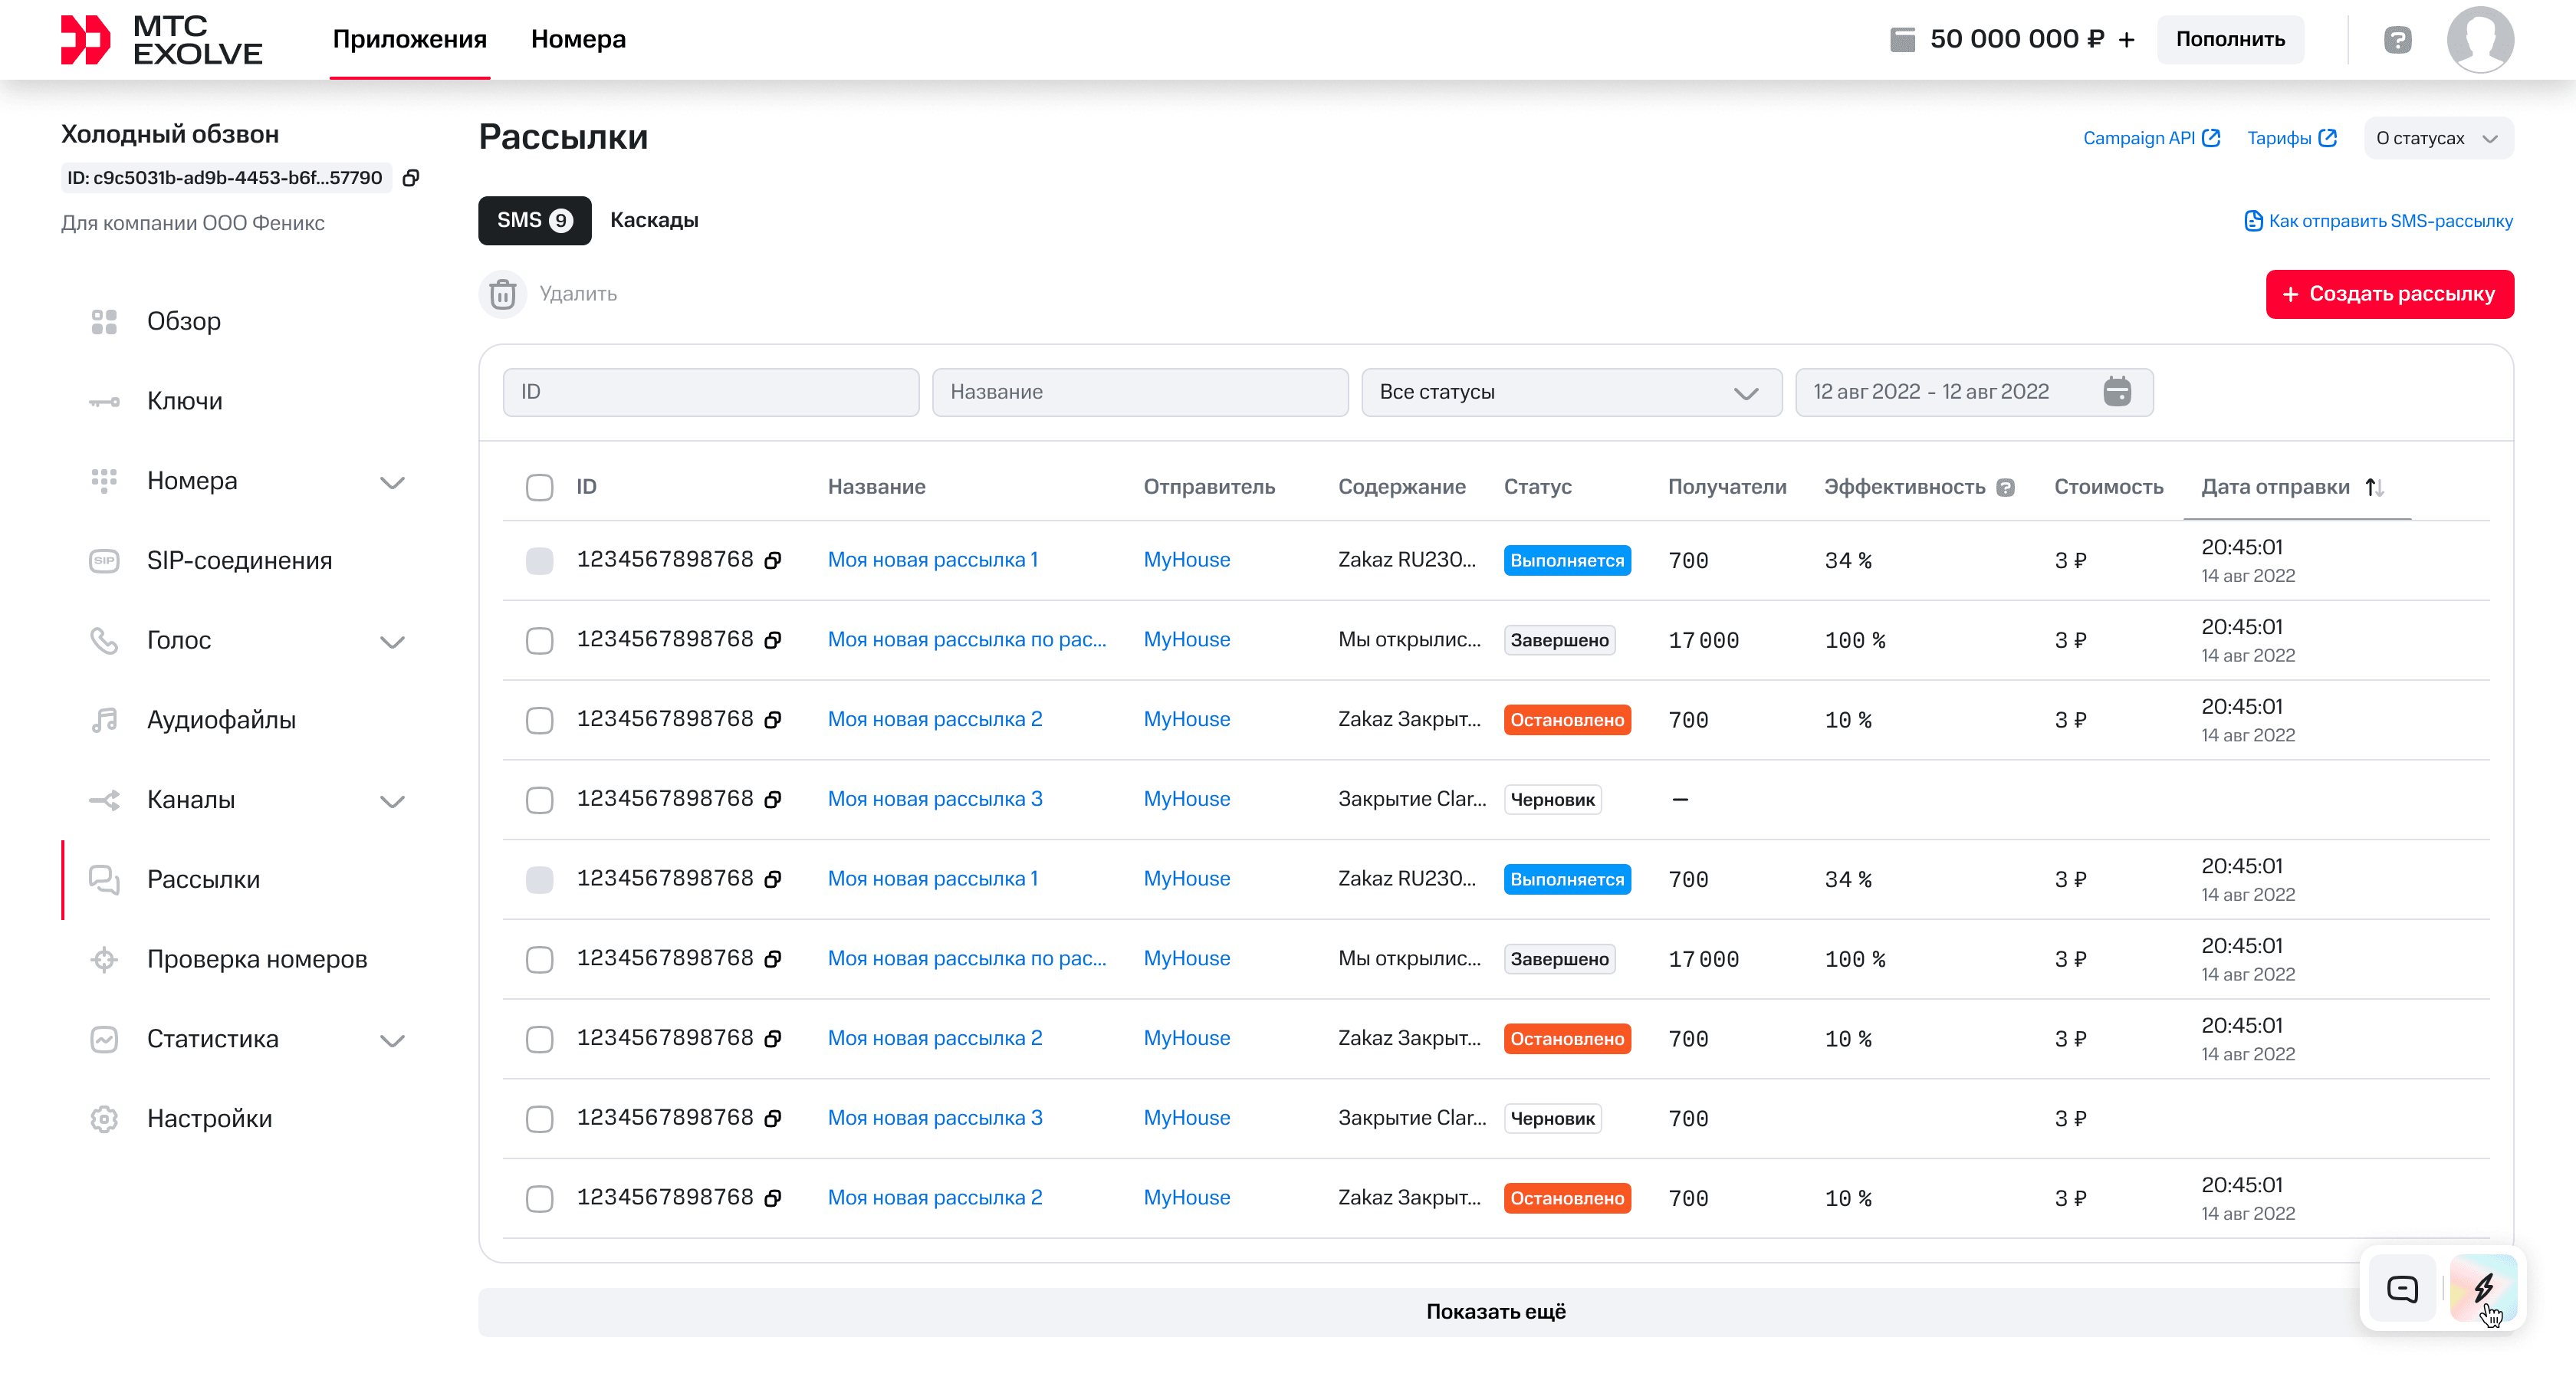Click the trash delete icon

tap(503, 294)
